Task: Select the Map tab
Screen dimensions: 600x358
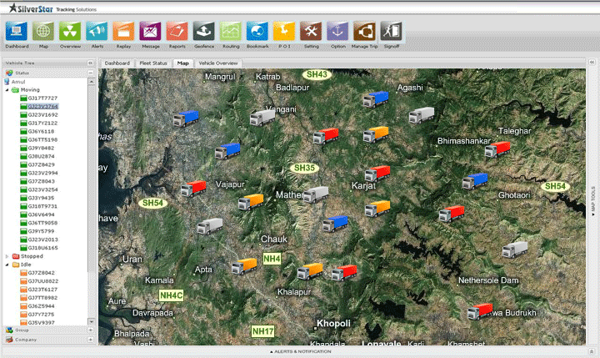Action: 182,63
